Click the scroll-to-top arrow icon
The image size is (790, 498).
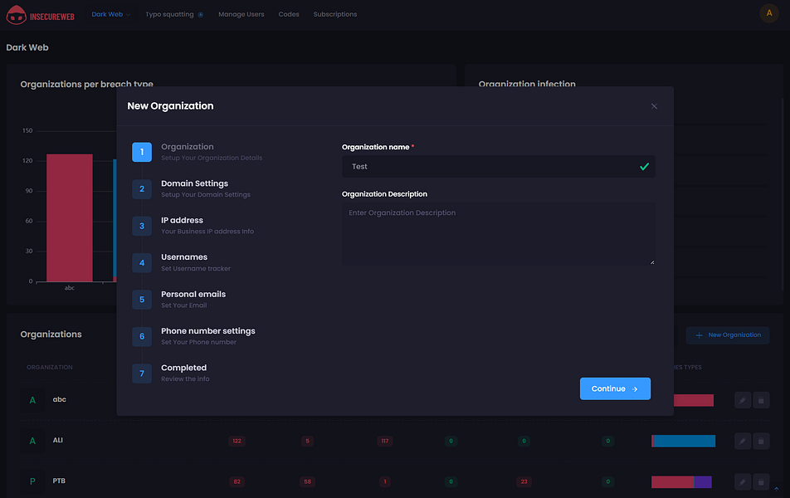tap(776, 489)
